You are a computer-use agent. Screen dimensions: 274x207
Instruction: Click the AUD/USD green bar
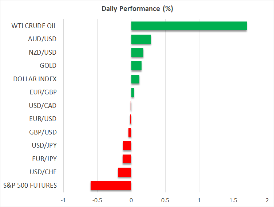coord(141,39)
